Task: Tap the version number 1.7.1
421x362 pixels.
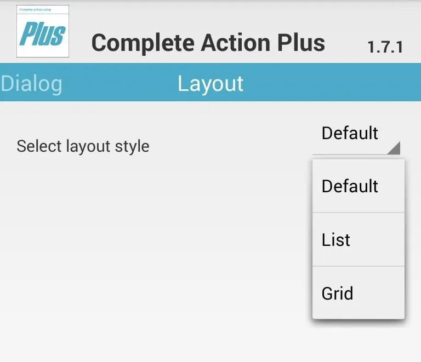Action: (385, 47)
